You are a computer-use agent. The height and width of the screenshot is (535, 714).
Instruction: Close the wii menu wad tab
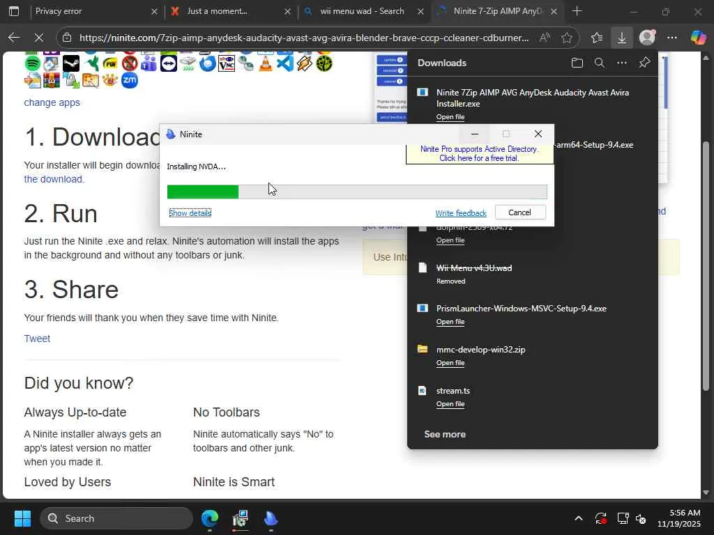(x=420, y=11)
